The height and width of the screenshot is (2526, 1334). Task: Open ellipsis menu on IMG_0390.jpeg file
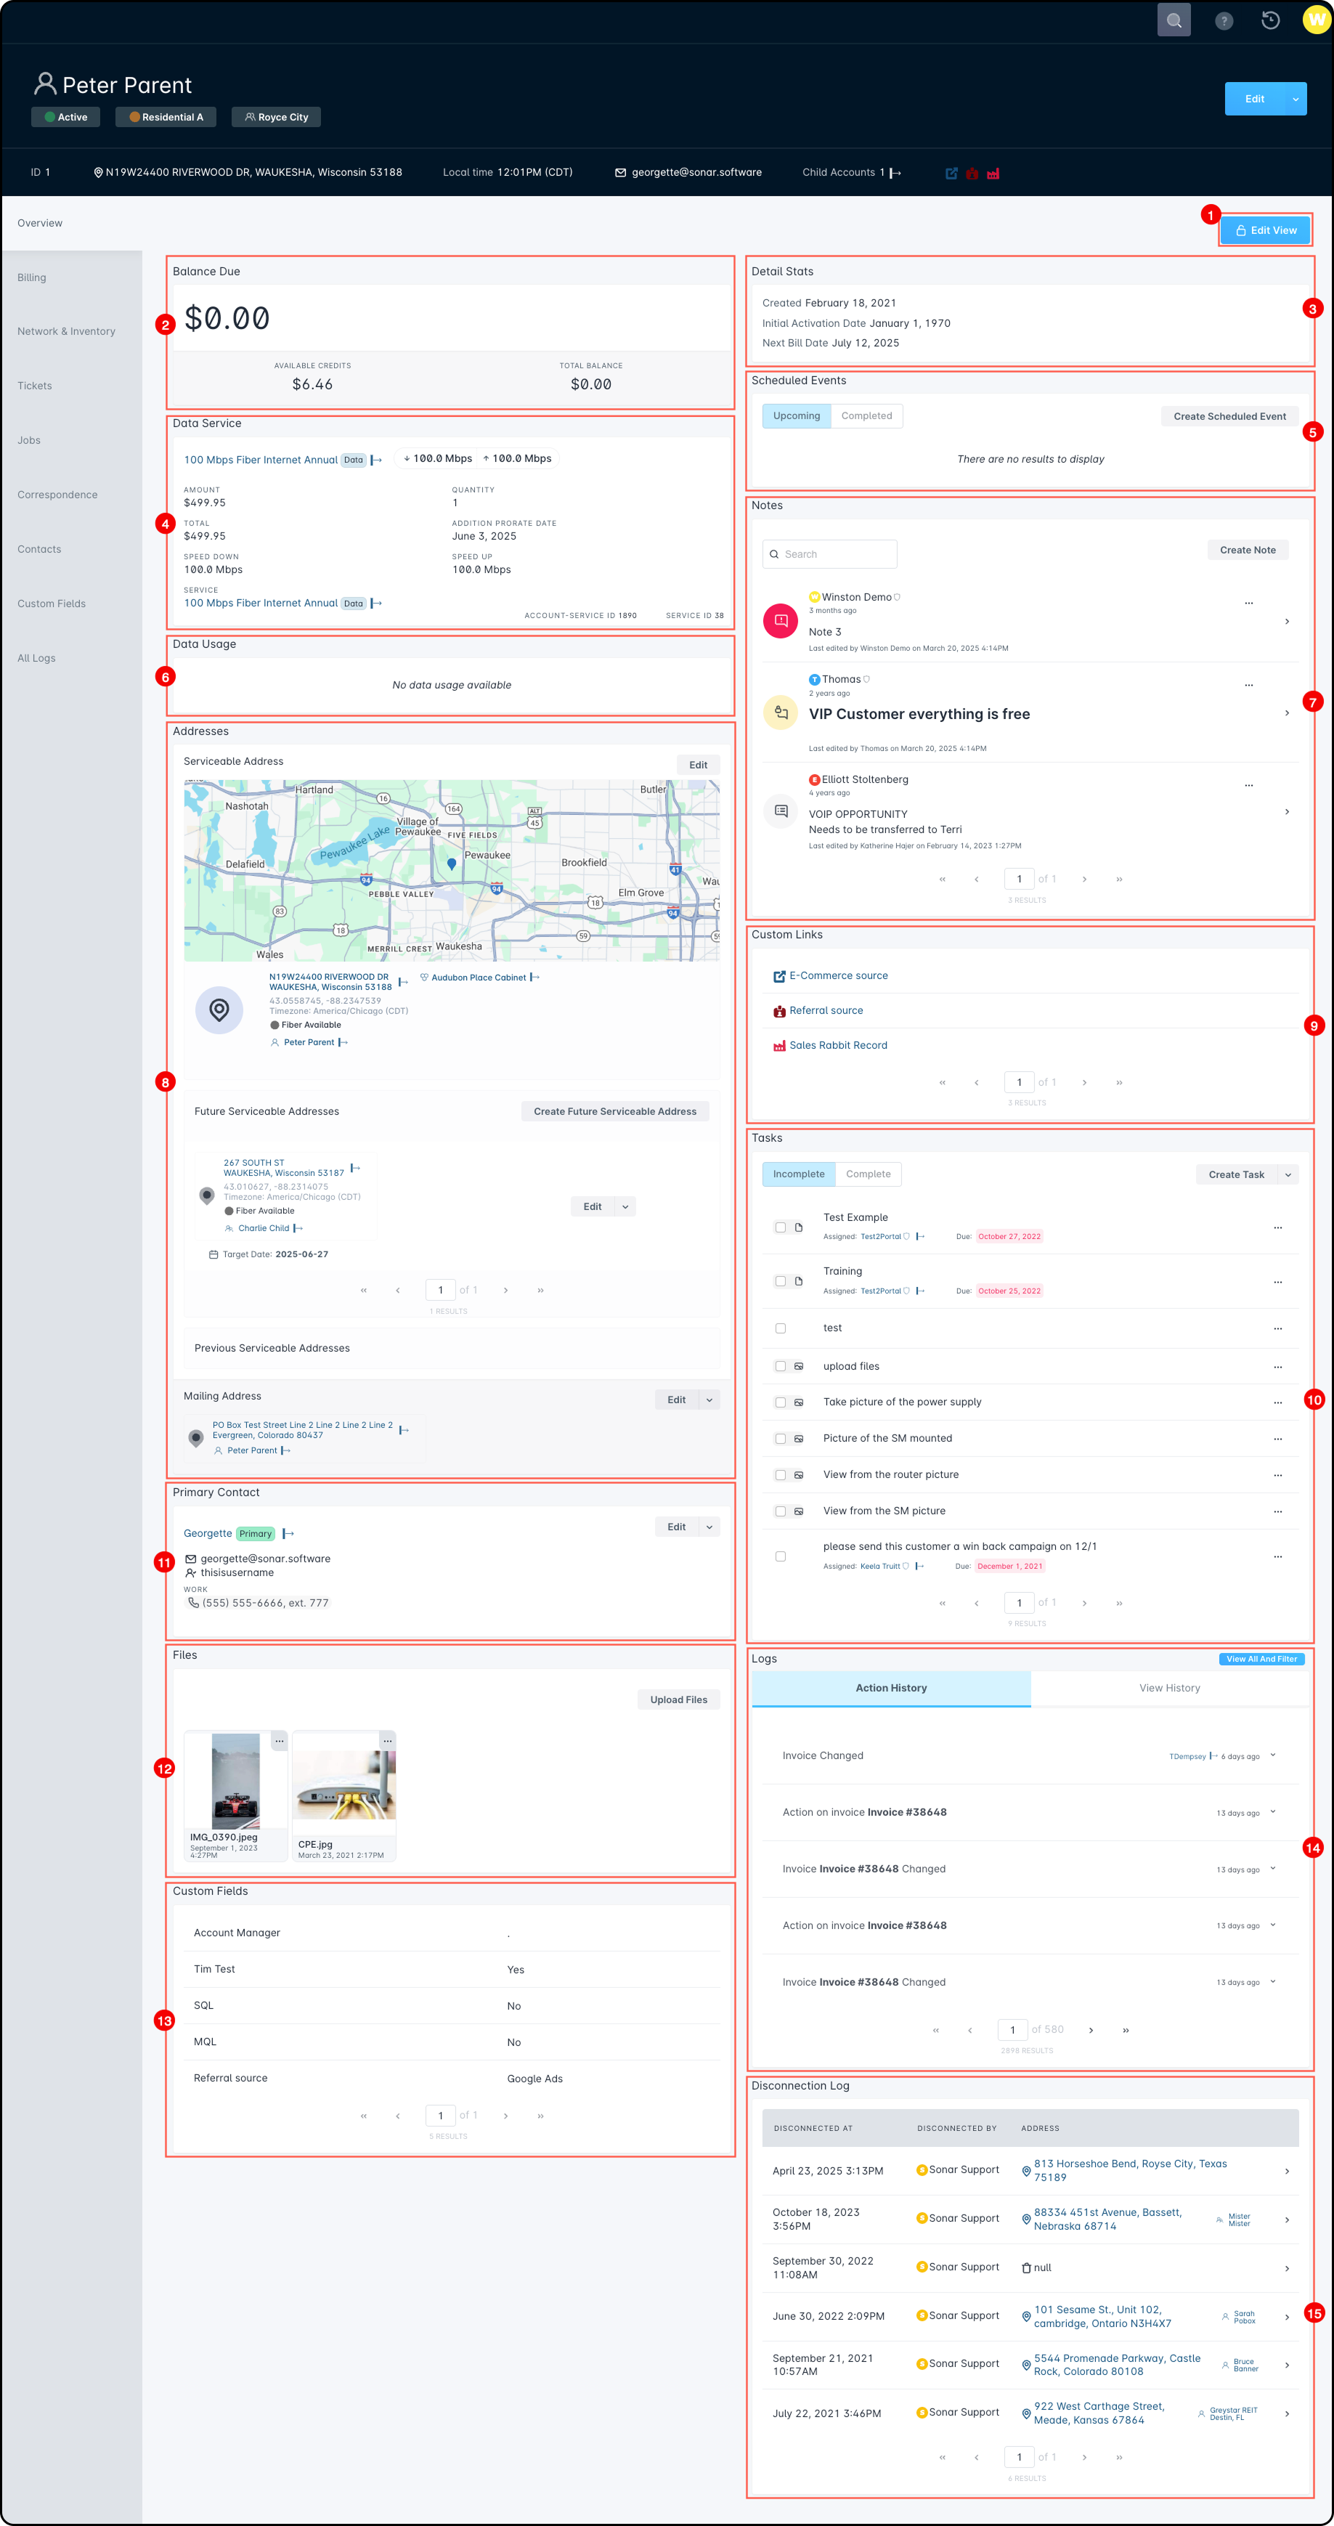click(280, 1741)
